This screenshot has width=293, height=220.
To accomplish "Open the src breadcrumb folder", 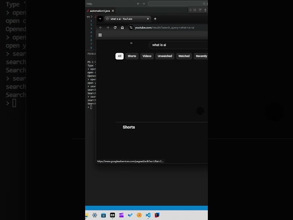I will 88,16.
